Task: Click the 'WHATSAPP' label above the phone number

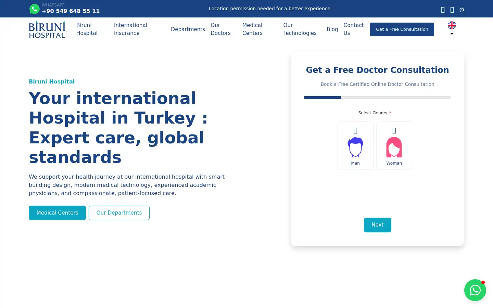Action: pos(53,5)
